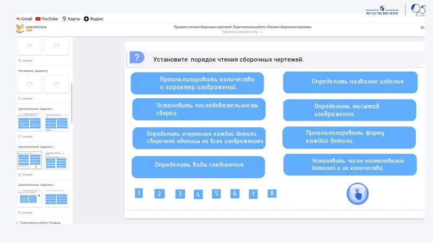433x243 pixels.
Task: Click '5 минут' under Целеполагание. Задание 2
Action: point(25,174)
